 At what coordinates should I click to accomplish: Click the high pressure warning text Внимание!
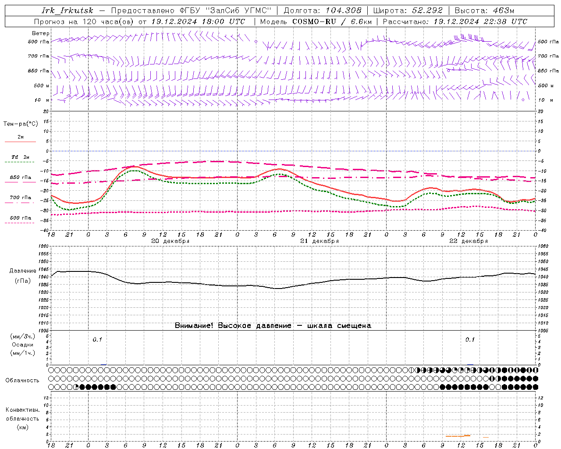click(x=273, y=325)
